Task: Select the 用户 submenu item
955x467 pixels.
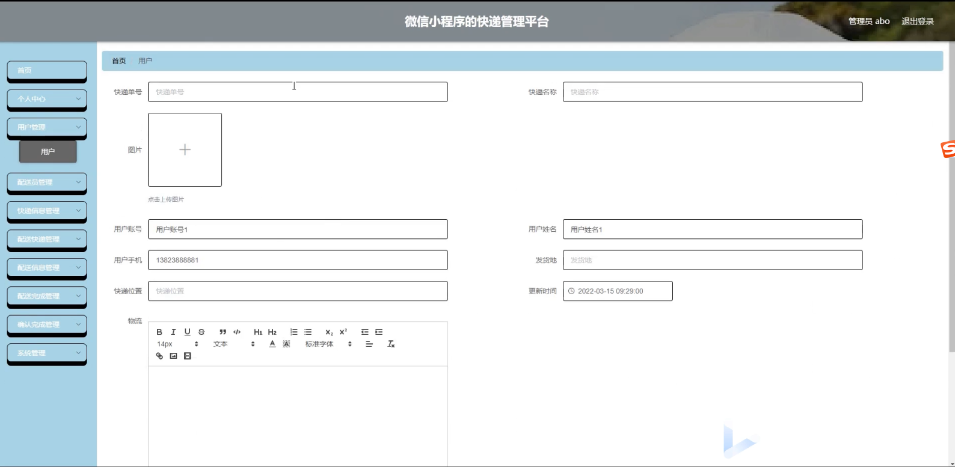Action: (48, 152)
